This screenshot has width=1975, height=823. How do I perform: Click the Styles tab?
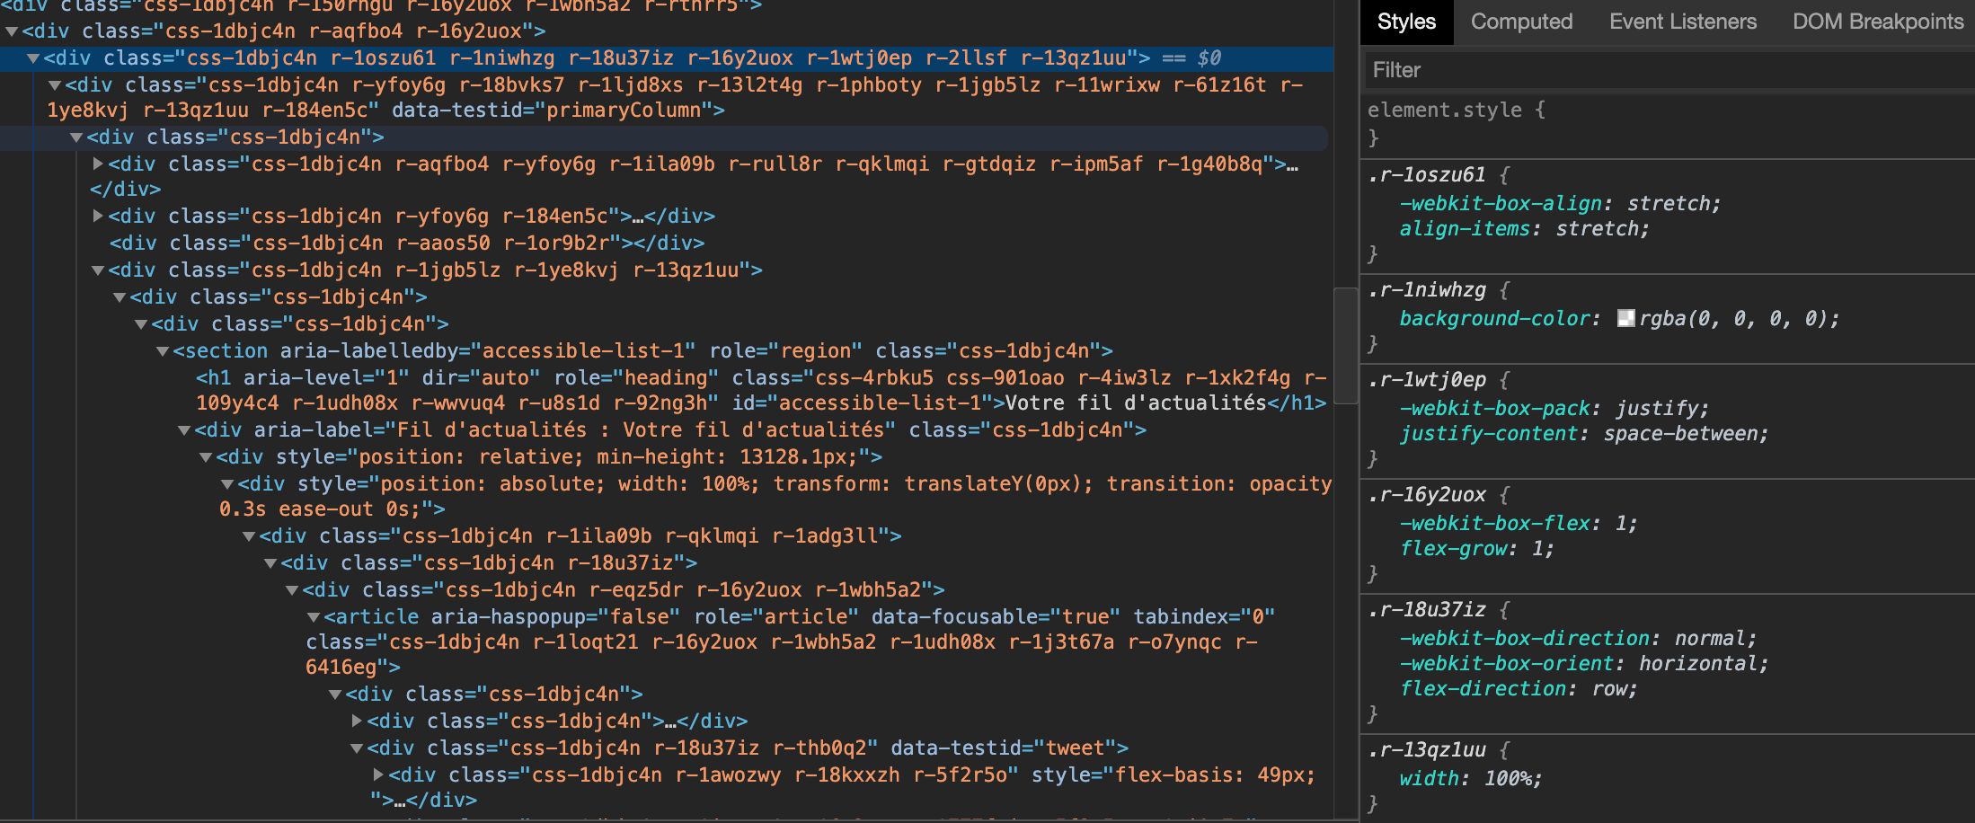pos(1406,22)
